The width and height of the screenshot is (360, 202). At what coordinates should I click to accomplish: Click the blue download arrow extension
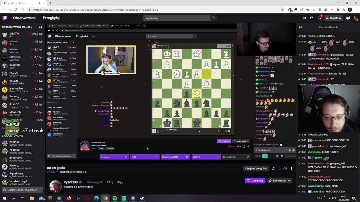point(320,10)
